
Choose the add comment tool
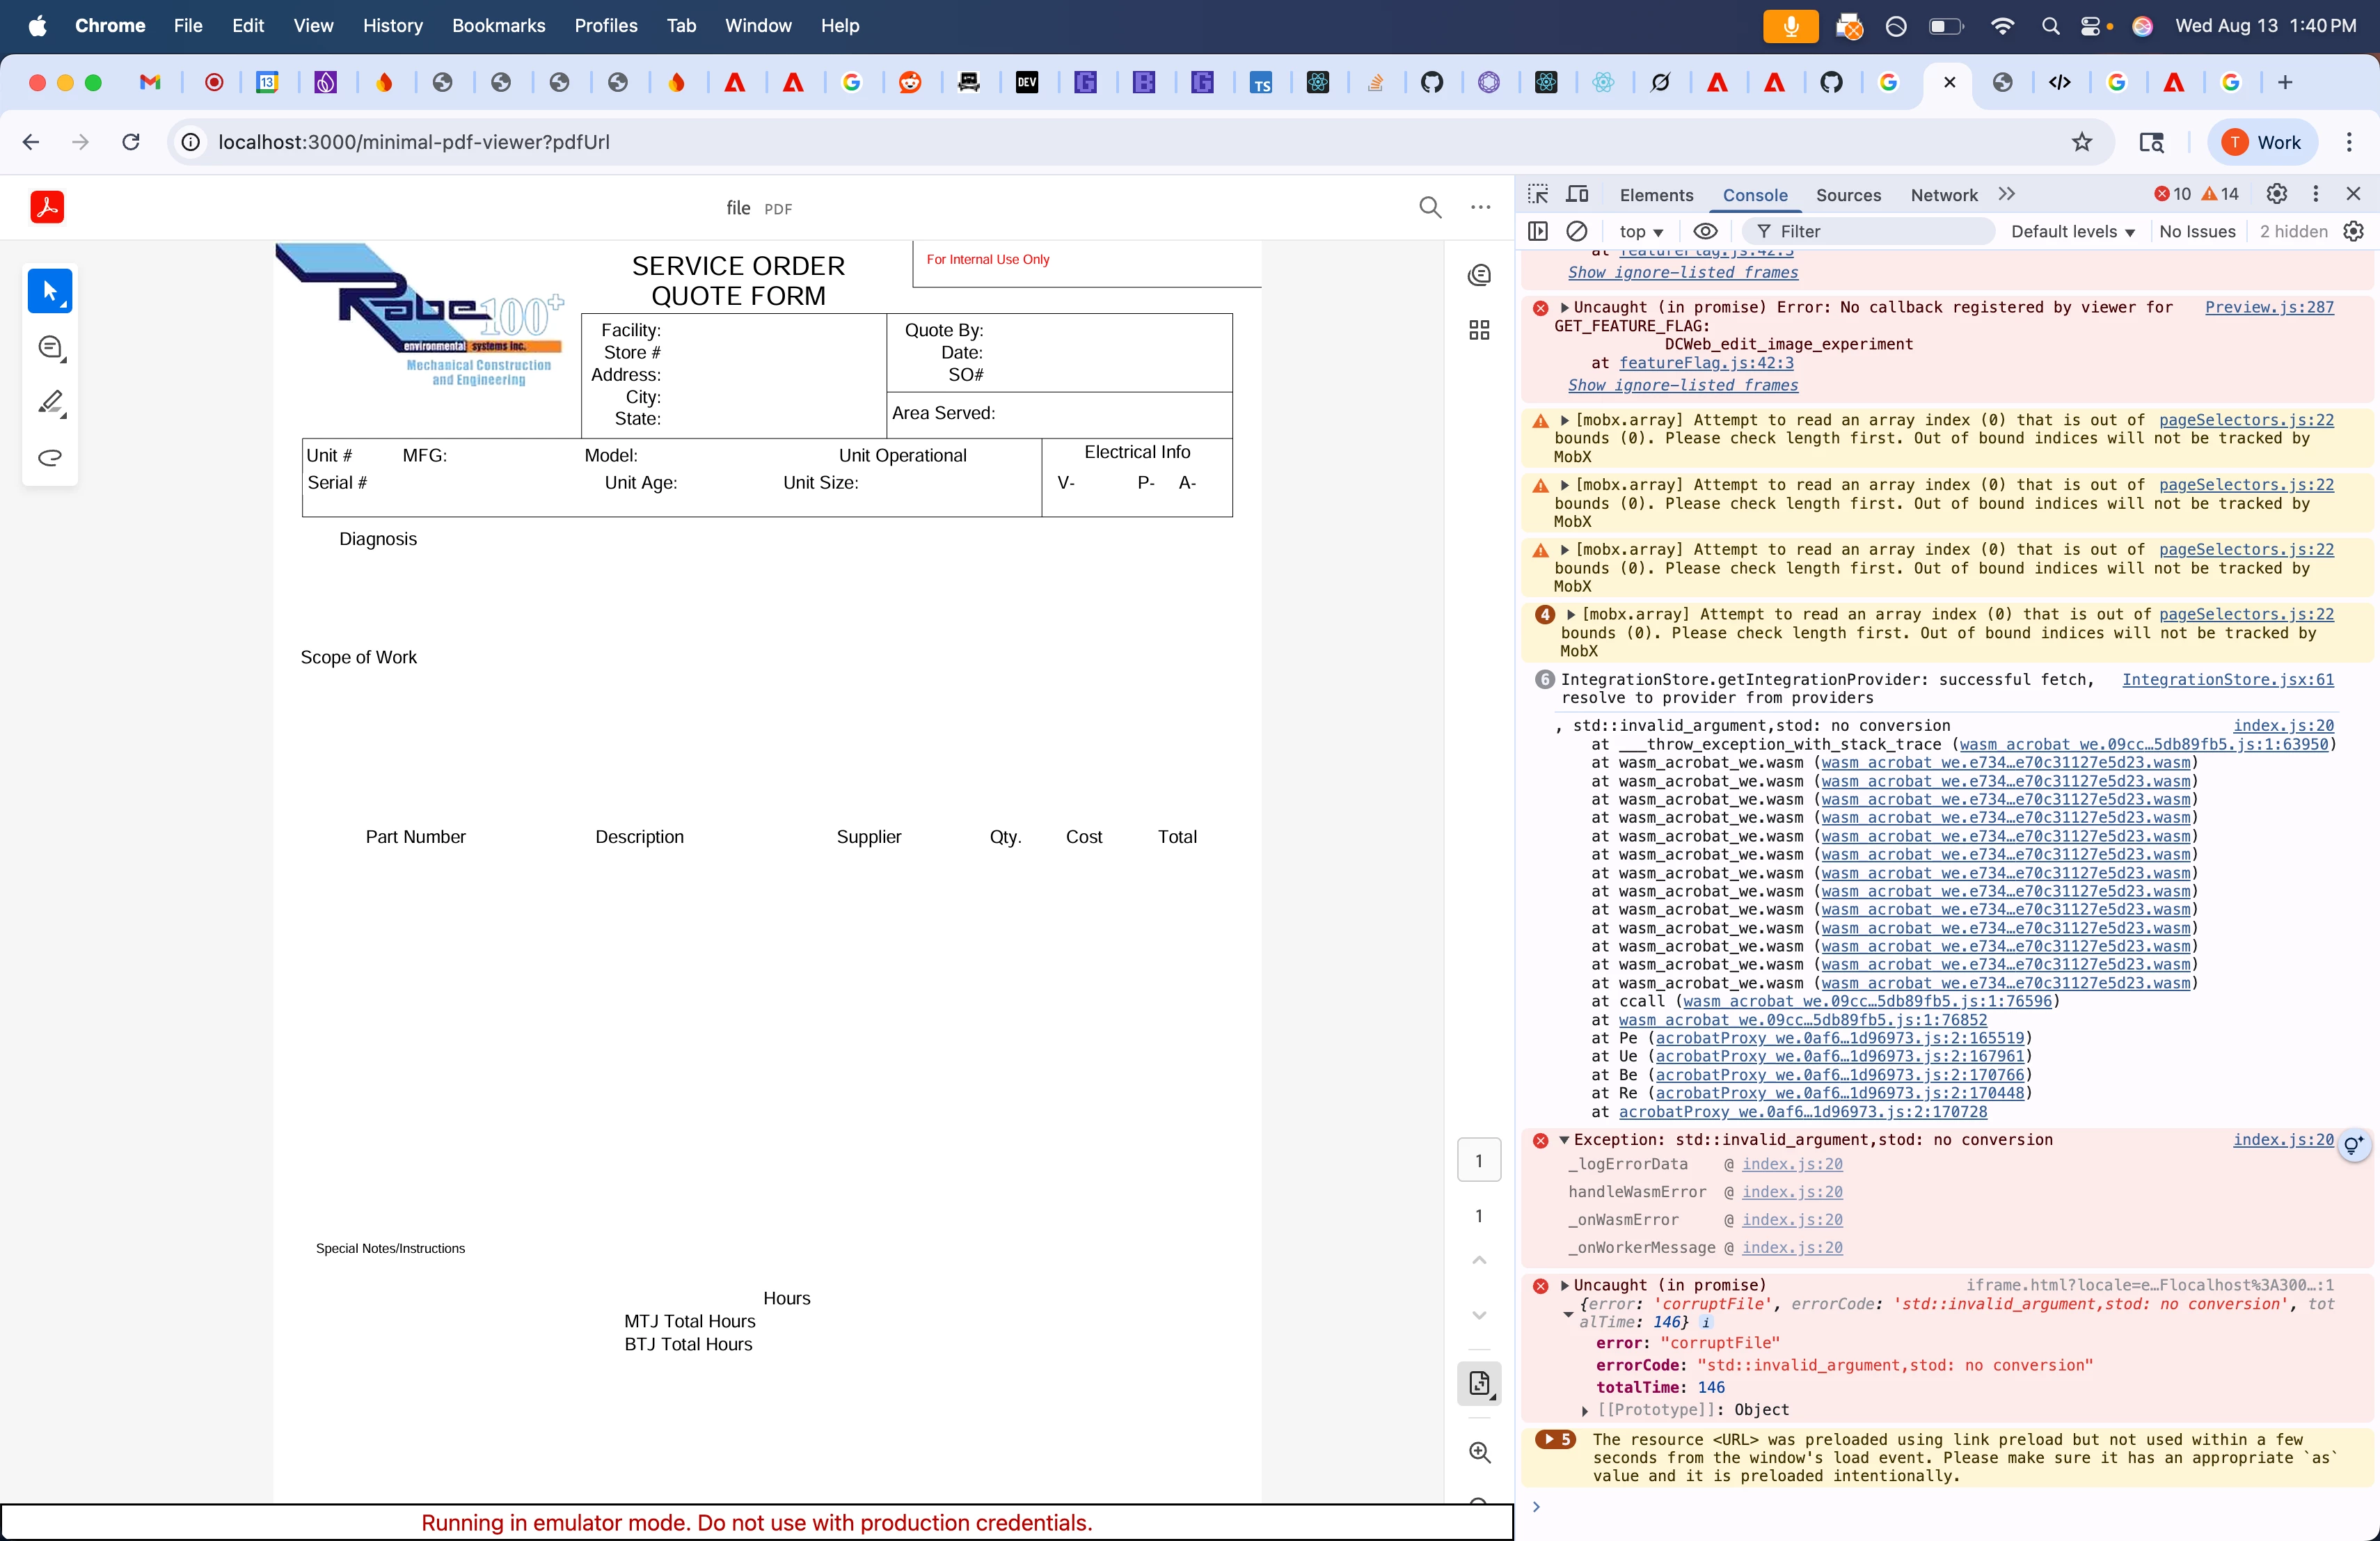(x=50, y=347)
